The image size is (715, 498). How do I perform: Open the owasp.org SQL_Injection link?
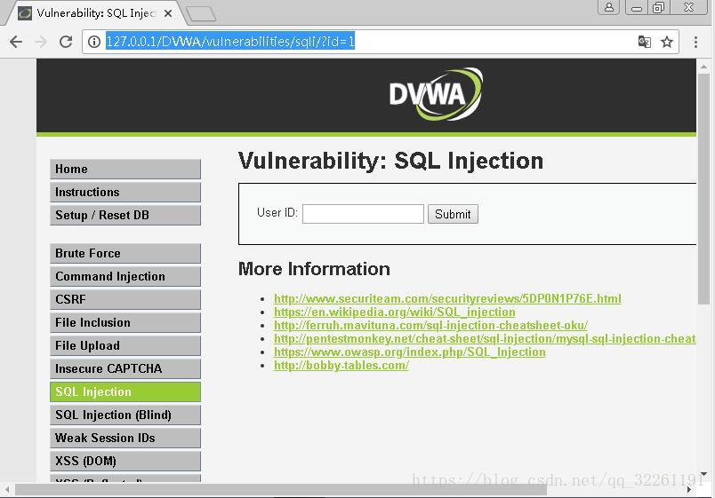[x=409, y=352]
